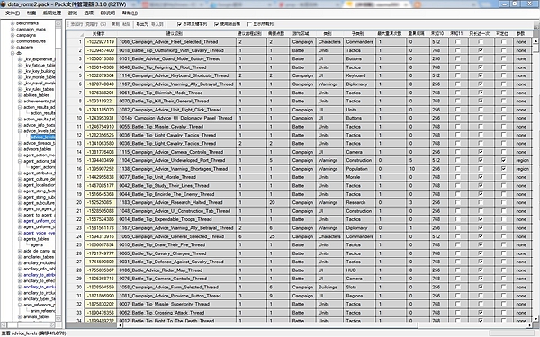Click the tree panel horizontal scroll-left arrow
Image resolution: width=540 pixels, height=337 pixels.
4,324
